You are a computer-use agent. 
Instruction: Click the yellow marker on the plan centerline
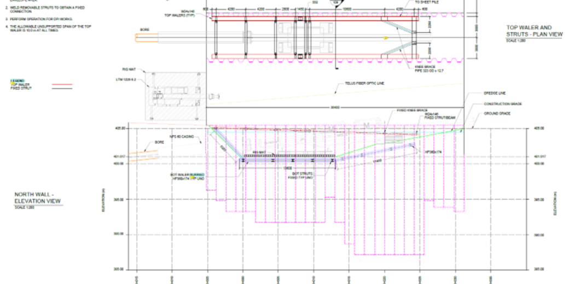[x=386, y=37]
